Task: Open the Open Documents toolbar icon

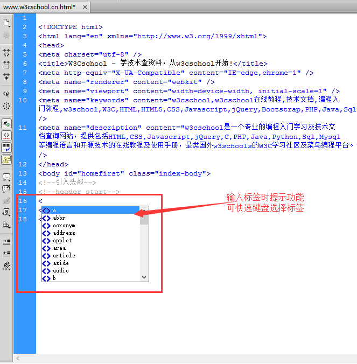Action: click(6, 23)
